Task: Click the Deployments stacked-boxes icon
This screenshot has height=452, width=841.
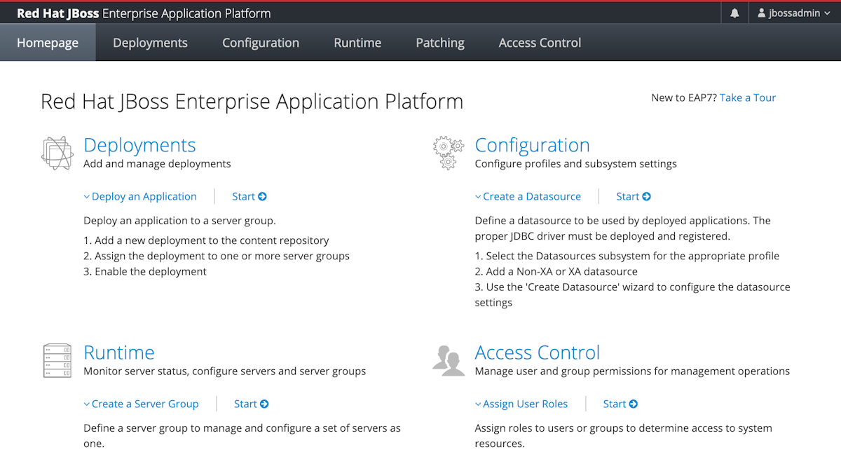Action: (x=57, y=153)
